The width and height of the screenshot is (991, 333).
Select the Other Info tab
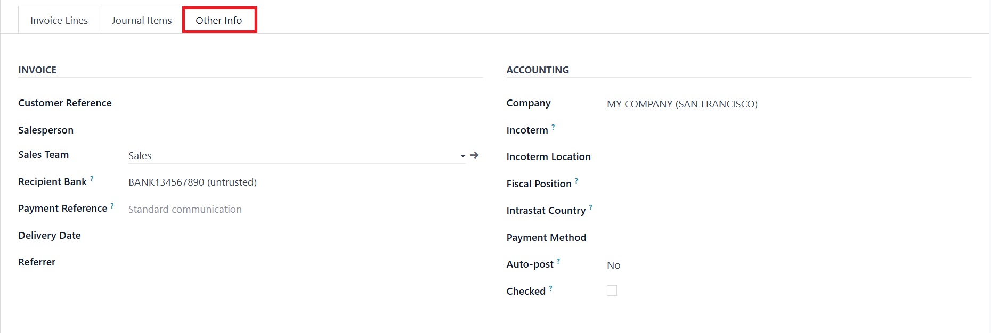pos(219,20)
